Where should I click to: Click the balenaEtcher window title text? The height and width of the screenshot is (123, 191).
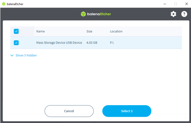[15, 4]
